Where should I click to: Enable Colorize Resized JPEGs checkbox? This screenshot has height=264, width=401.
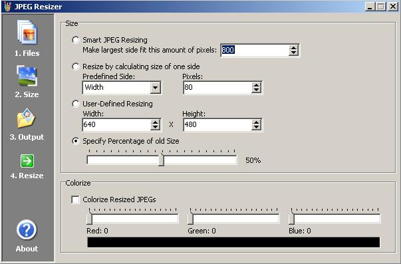[x=75, y=199]
